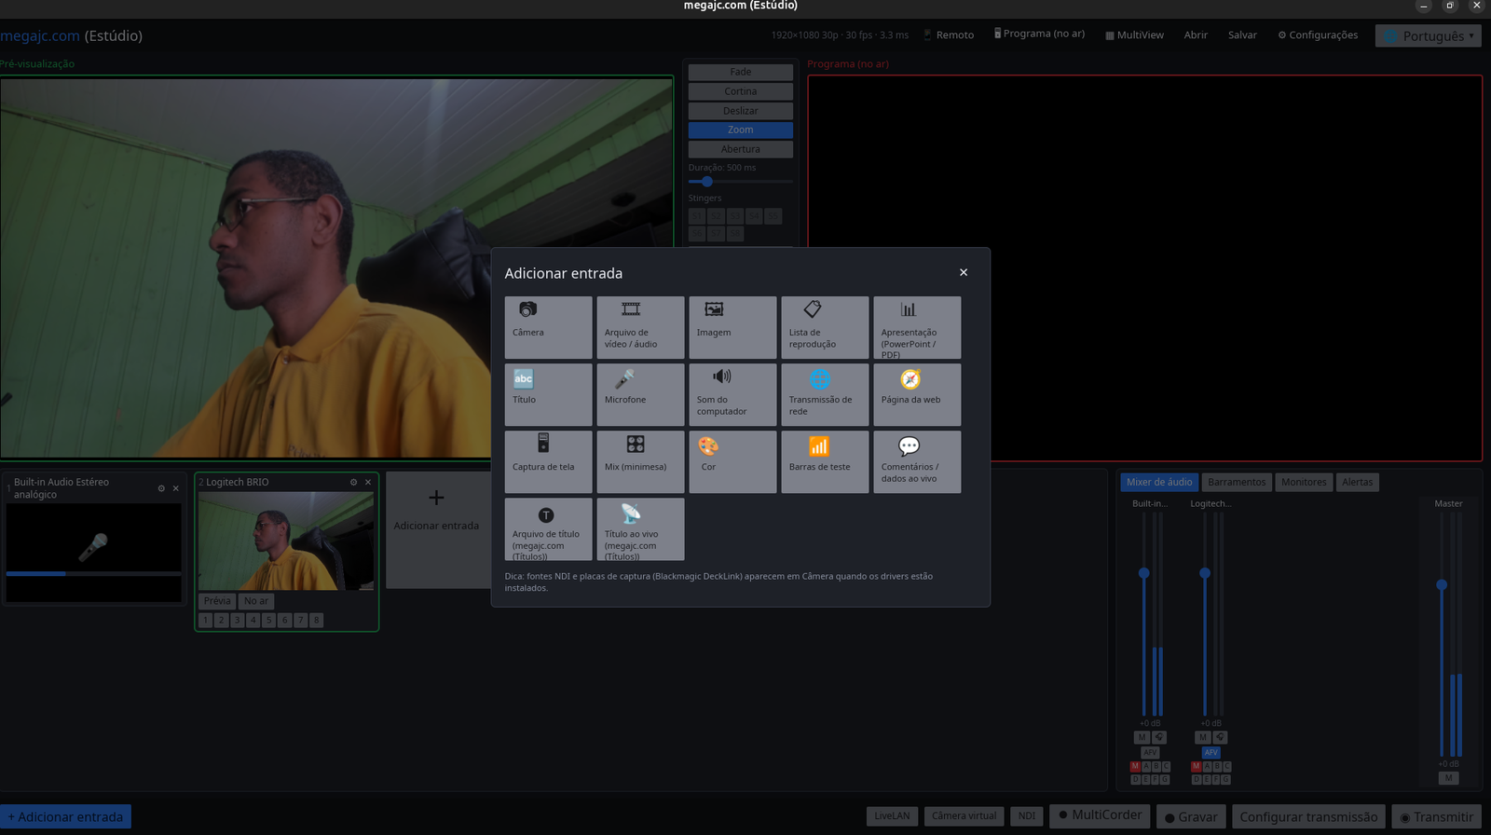The height and width of the screenshot is (835, 1491).
Task: Add a Transmissão de rede input
Action: (825, 394)
